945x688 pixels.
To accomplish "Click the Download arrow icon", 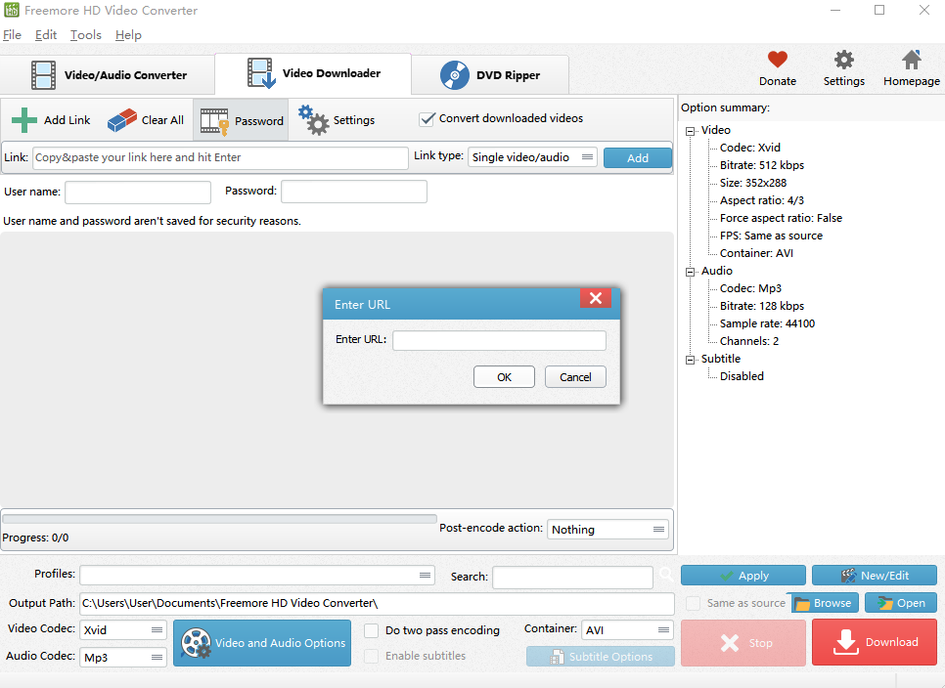I will (845, 642).
